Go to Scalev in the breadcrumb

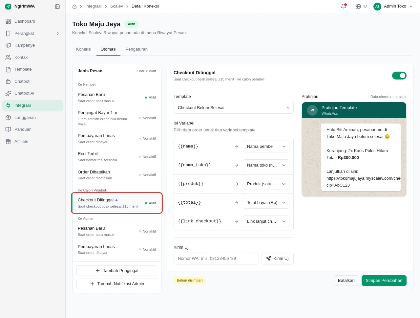pyautogui.click(x=116, y=6)
